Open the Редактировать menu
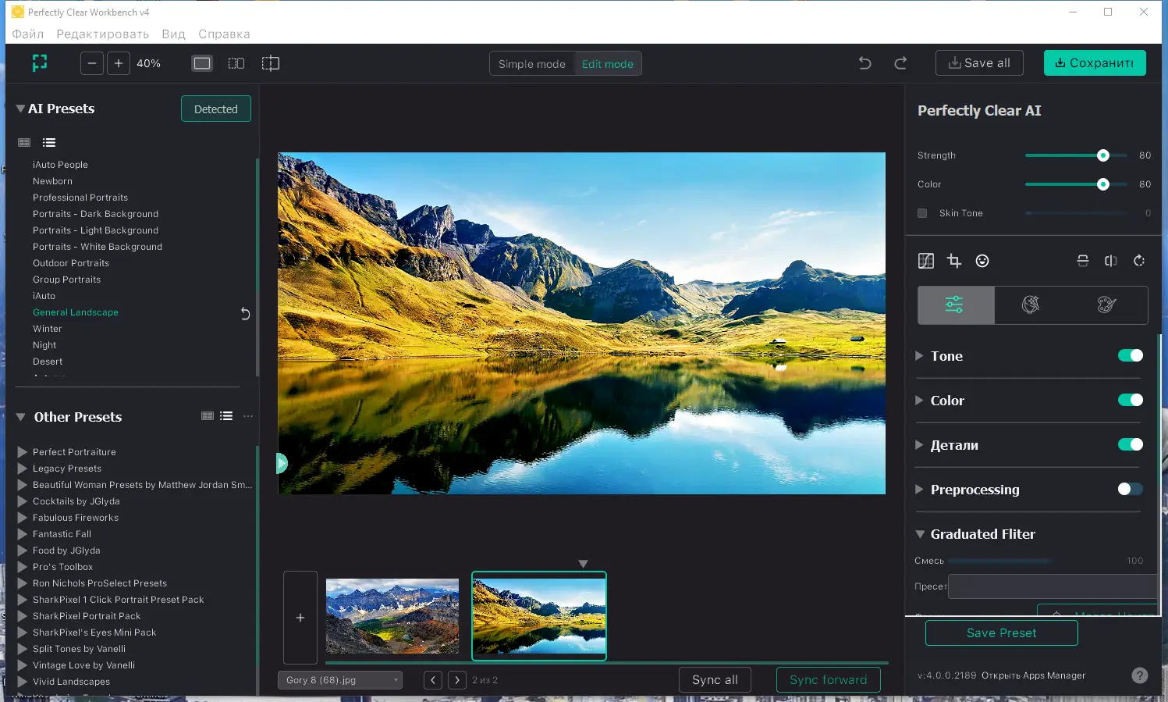1168x702 pixels. [x=102, y=34]
